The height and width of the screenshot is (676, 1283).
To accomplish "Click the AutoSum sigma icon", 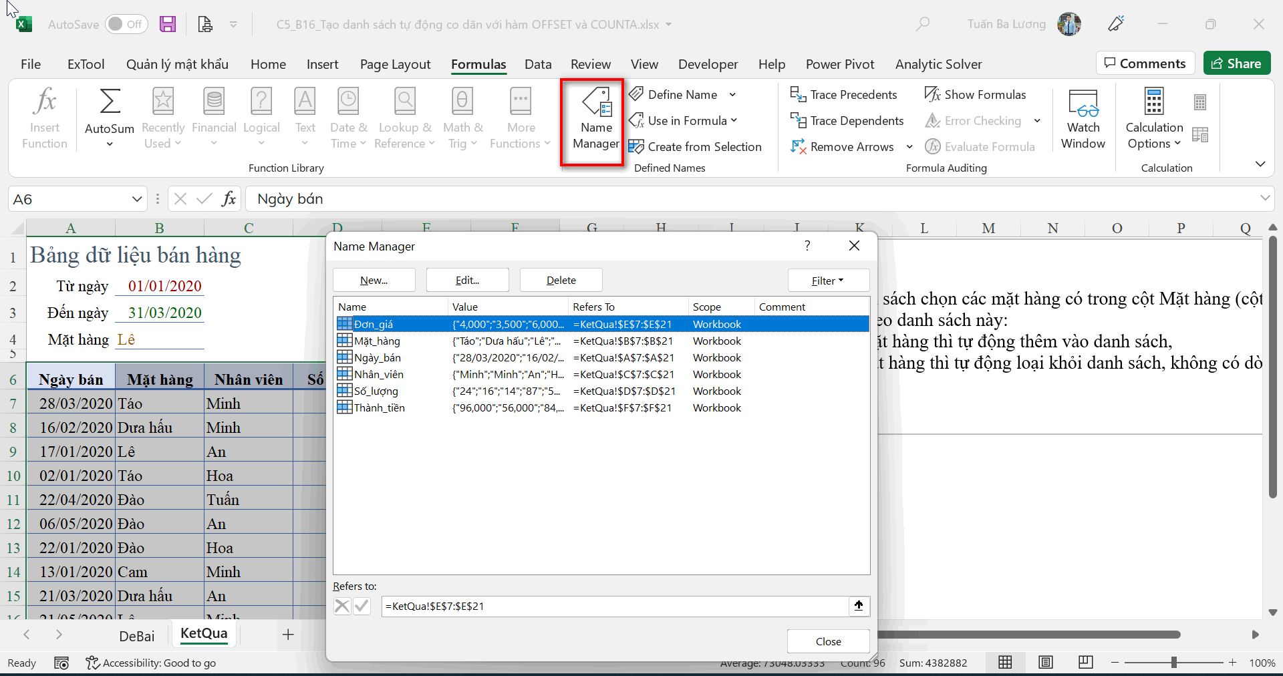I will (x=110, y=102).
